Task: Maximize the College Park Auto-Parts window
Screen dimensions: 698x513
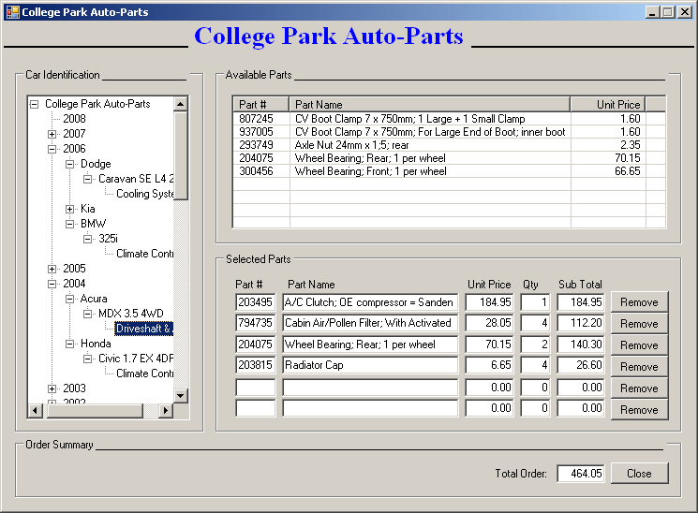Action: point(668,12)
